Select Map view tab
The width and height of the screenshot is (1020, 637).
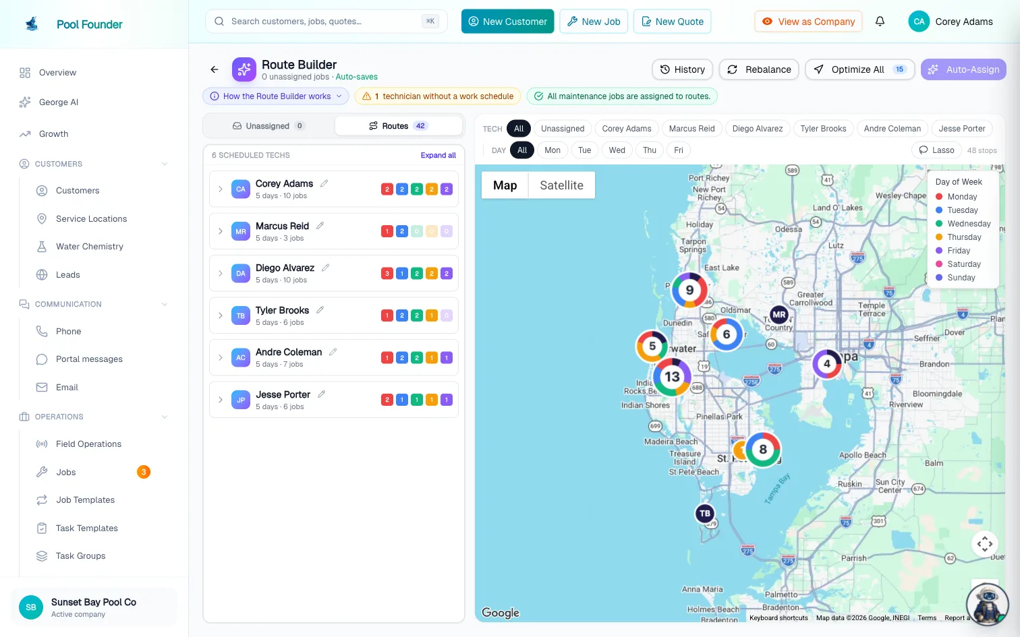click(505, 185)
